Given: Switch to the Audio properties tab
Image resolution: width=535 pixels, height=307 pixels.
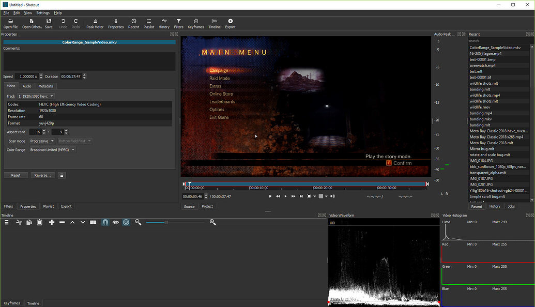Looking at the screenshot, I should tap(27, 86).
